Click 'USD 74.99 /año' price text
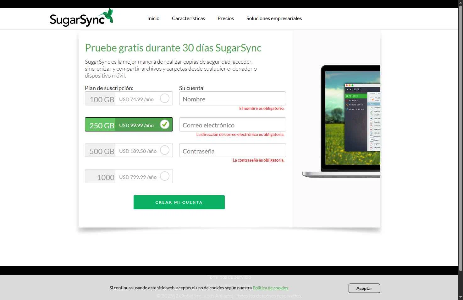Viewport: 463px width, 300px height. click(136, 99)
